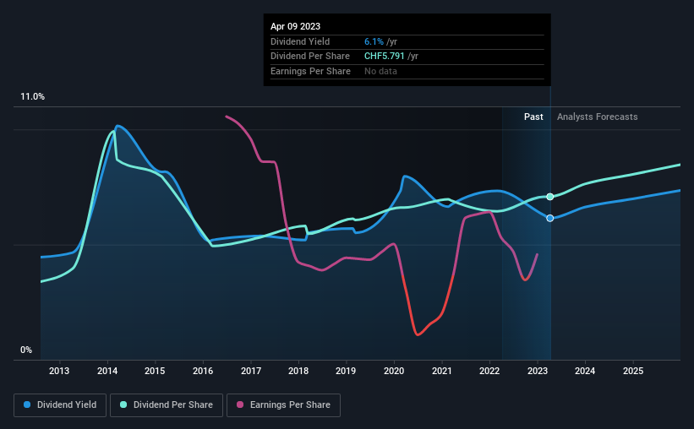Toggle the Dividend Yield legend button
Viewport: 694px width, 429px height.
pos(60,405)
